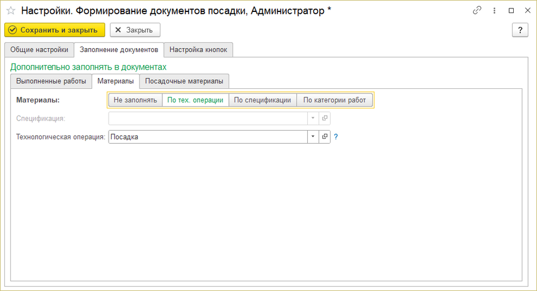Click the Технологическая операция field with Посадка
The height and width of the screenshot is (291, 537).
(x=208, y=137)
